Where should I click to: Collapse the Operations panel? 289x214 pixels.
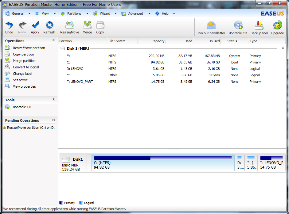tap(53, 40)
